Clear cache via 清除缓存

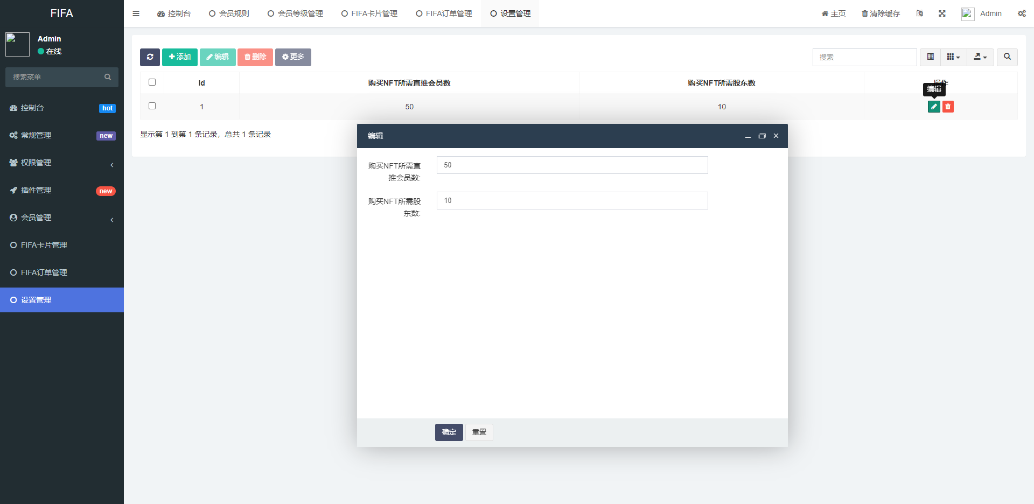tap(880, 13)
